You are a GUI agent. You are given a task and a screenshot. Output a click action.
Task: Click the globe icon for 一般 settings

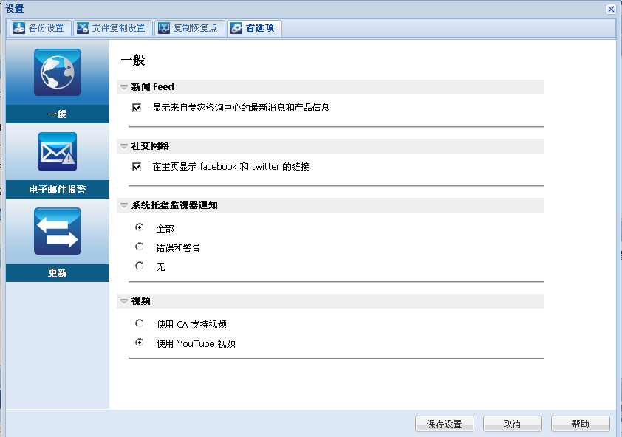pos(57,74)
